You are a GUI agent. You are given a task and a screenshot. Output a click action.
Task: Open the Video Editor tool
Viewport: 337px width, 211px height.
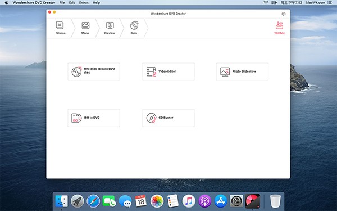click(x=168, y=71)
